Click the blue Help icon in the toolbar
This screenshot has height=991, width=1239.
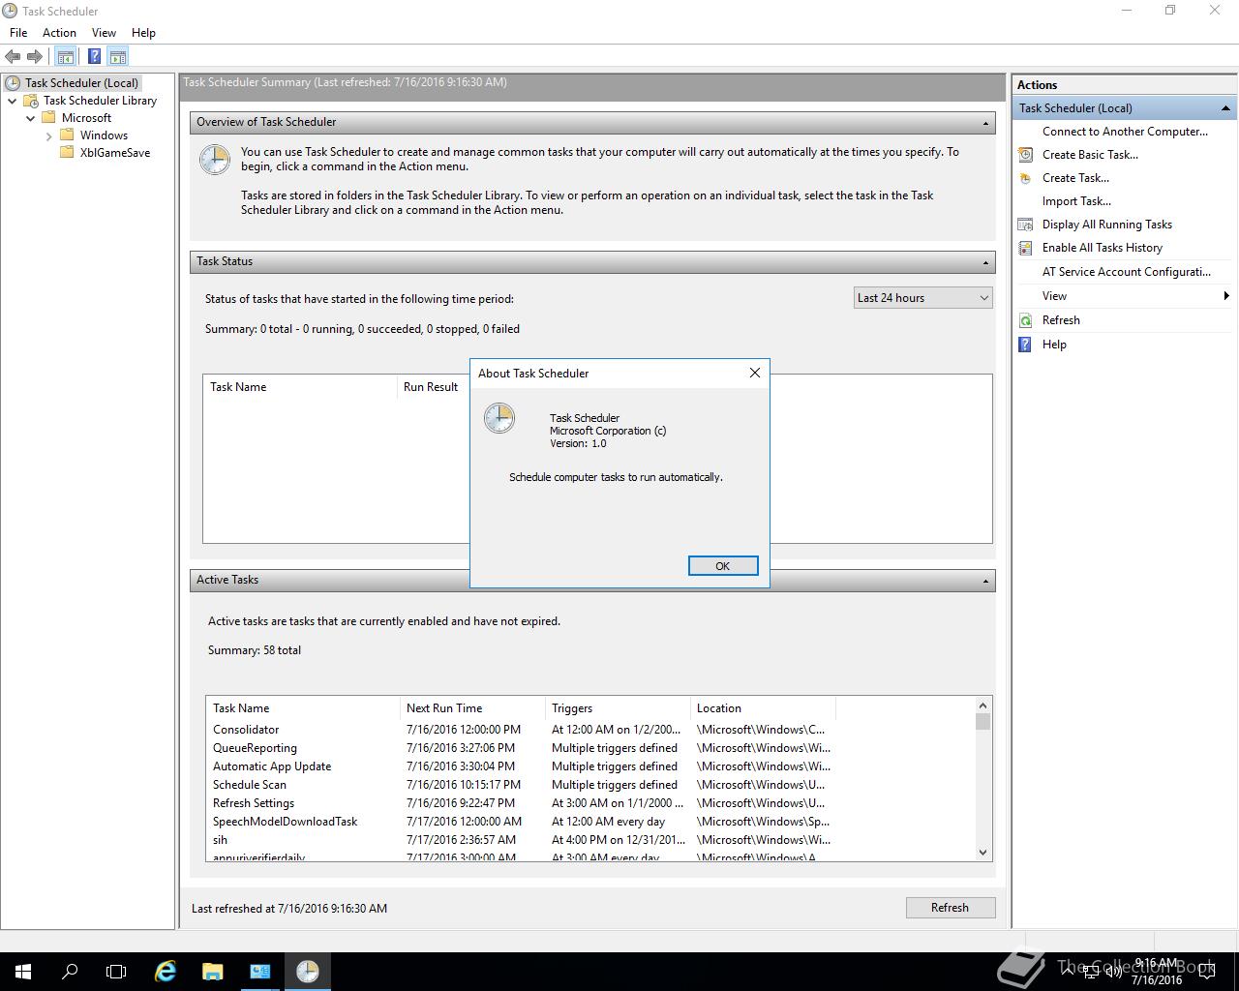pyautogui.click(x=94, y=56)
